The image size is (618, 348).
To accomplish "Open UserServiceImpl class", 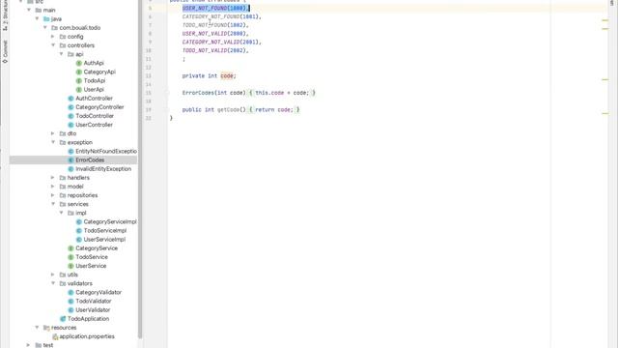I will tap(104, 240).
